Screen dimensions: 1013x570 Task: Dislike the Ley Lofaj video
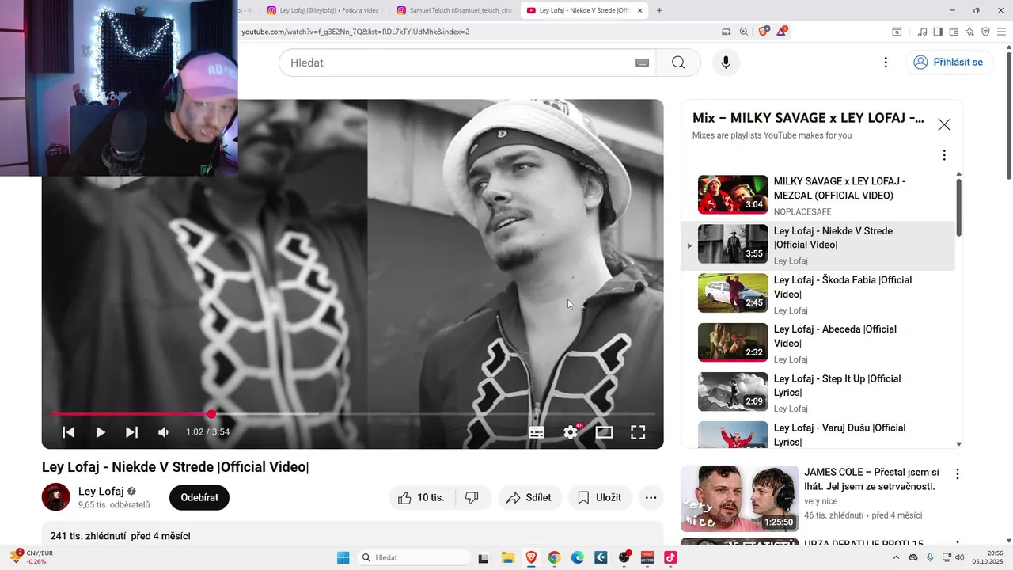pos(472,497)
